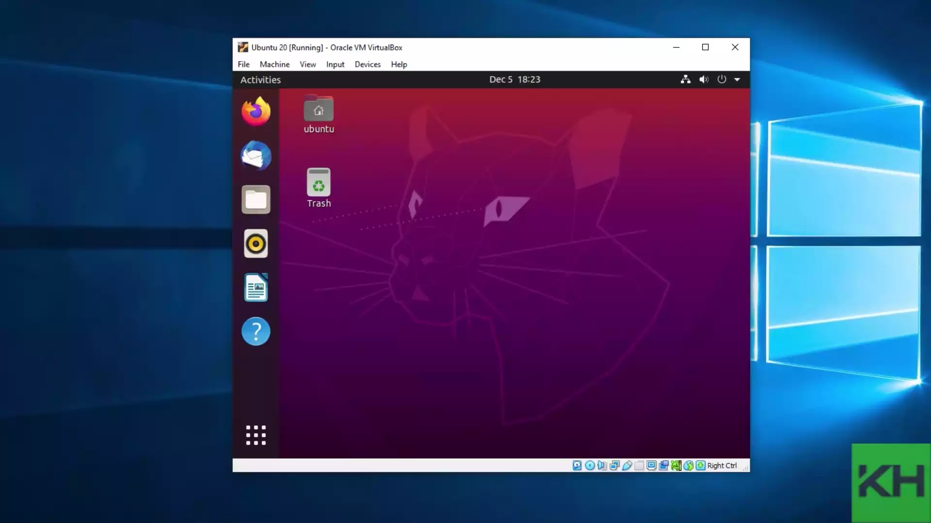Click the display status icon in status bar

click(x=651, y=465)
